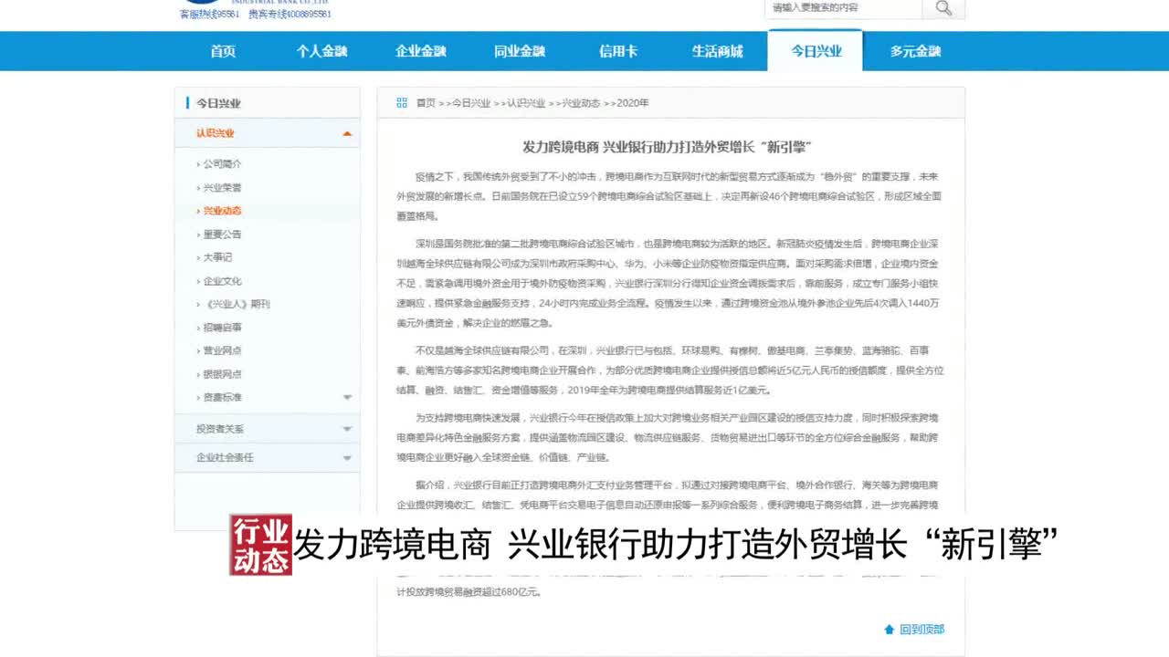Open the 《兴业人》期刊 sidebar link

[x=236, y=304]
